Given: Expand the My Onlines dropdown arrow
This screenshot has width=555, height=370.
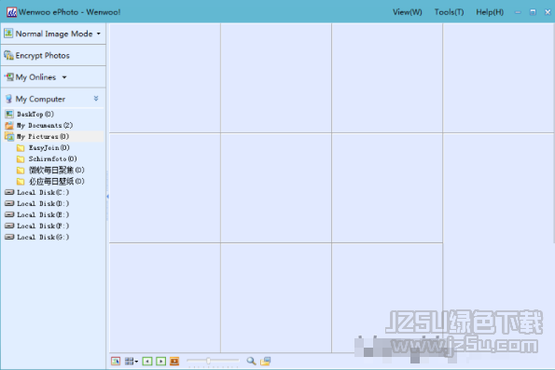Looking at the screenshot, I should point(64,77).
